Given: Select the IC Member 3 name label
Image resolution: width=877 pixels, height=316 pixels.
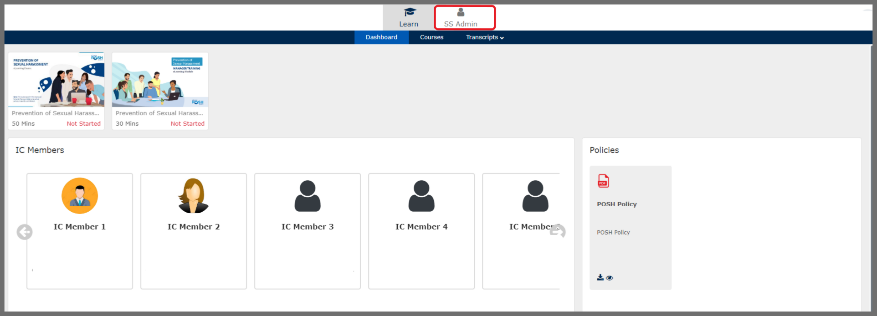Looking at the screenshot, I should click(308, 227).
